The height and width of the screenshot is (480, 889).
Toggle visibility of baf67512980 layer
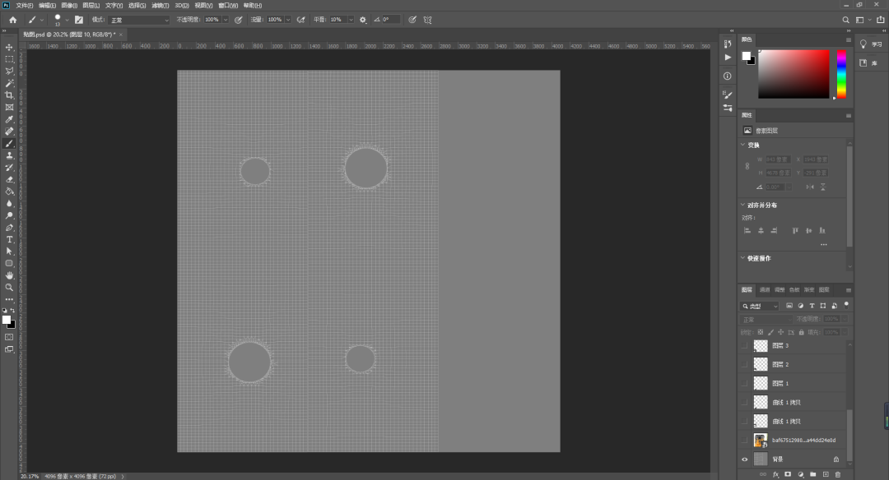(744, 440)
